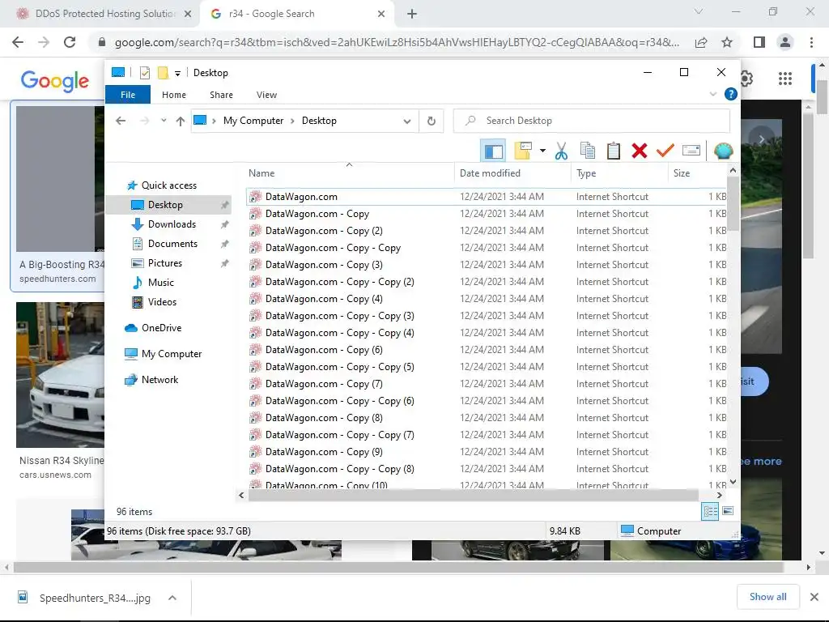Open the Home ribbon tab
This screenshot has width=829, height=622.
point(174,95)
